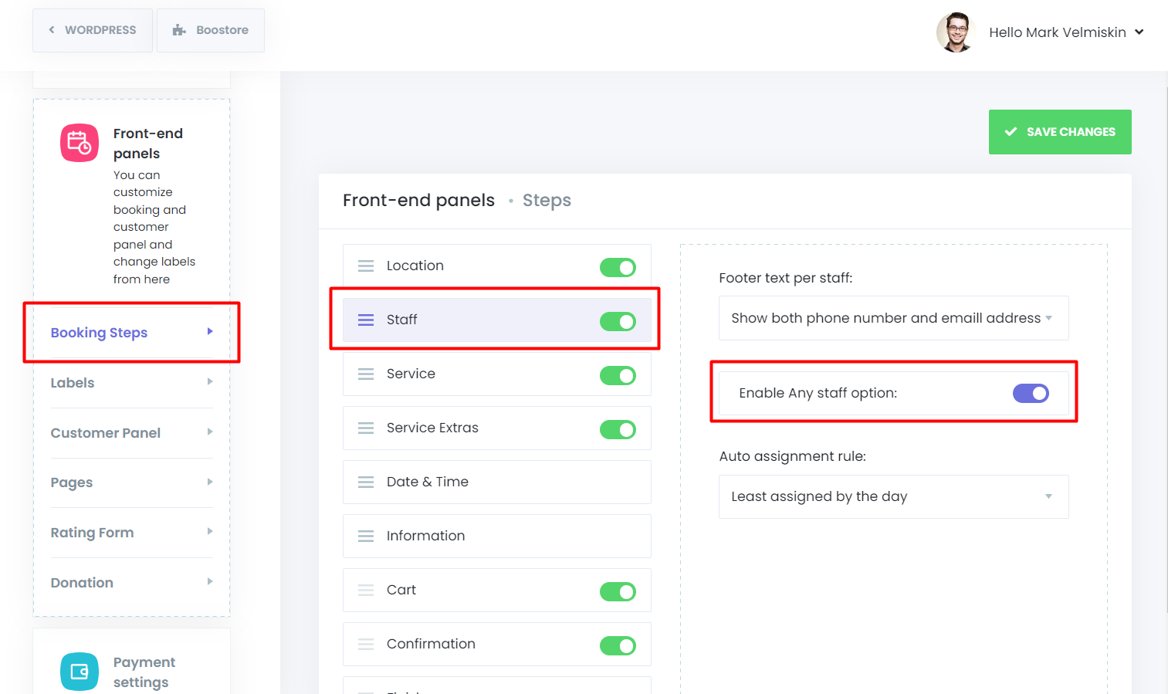The height and width of the screenshot is (694, 1168).
Task: Expand the Customer Panel arrow
Action: point(210,432)
